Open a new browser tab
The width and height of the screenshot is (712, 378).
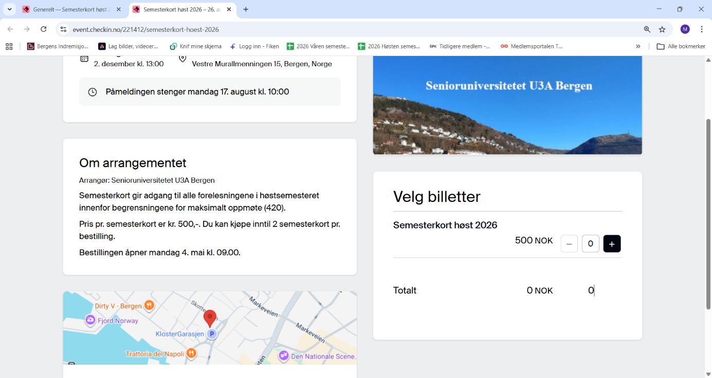point(246,9)
